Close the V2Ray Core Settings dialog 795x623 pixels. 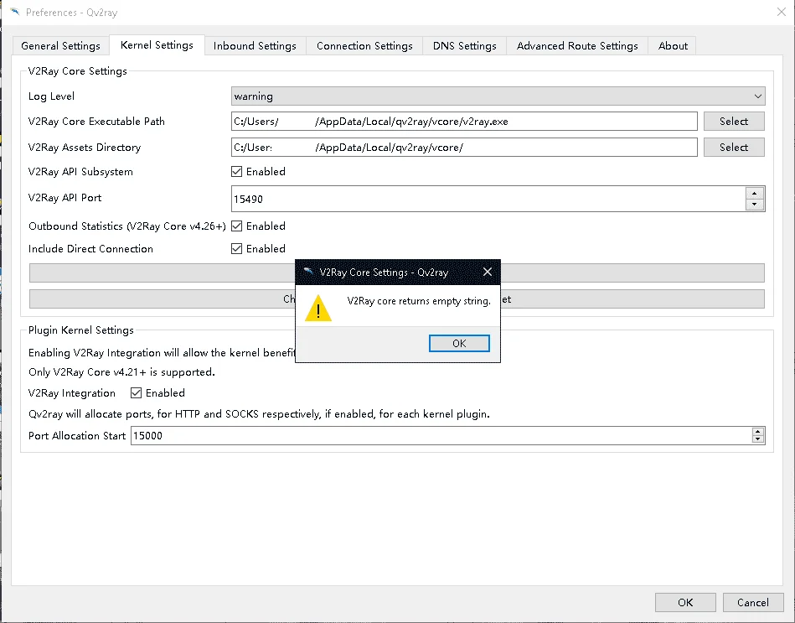(488, 272)
